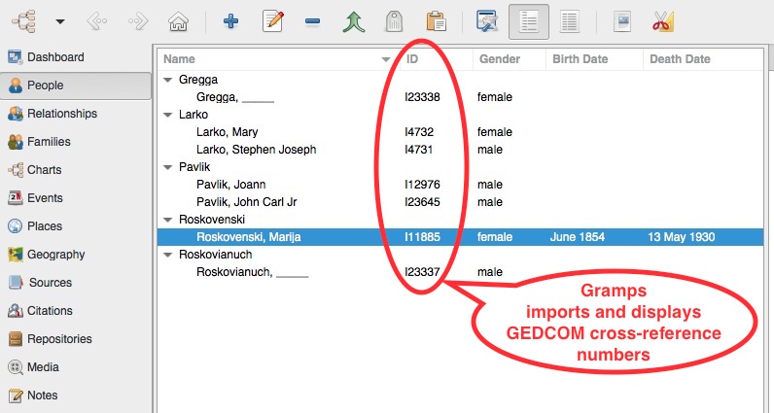Switch to flat list view

pyautogui.click(x=569, y=21)
